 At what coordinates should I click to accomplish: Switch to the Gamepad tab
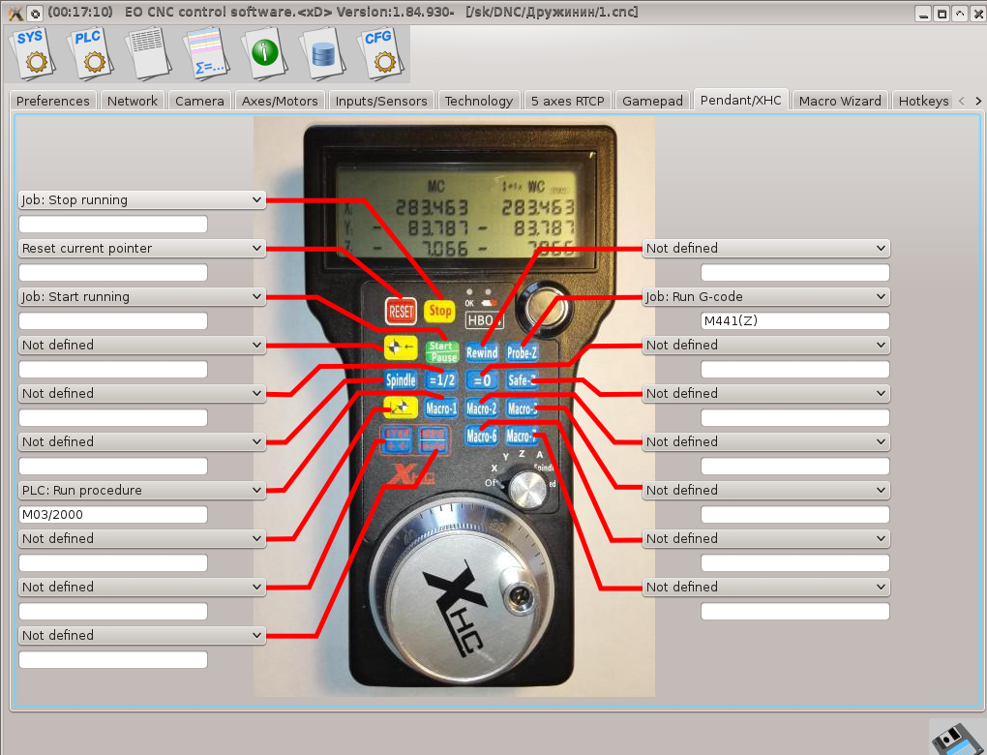[652, 101]
